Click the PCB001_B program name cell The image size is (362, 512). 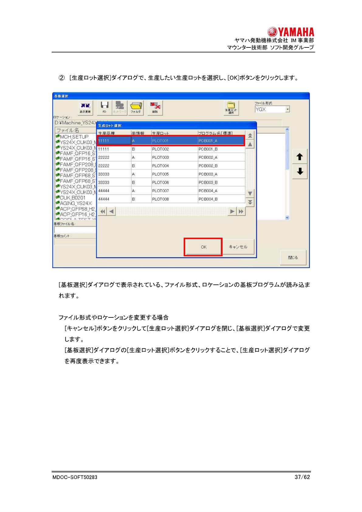(x=221, y=149)
